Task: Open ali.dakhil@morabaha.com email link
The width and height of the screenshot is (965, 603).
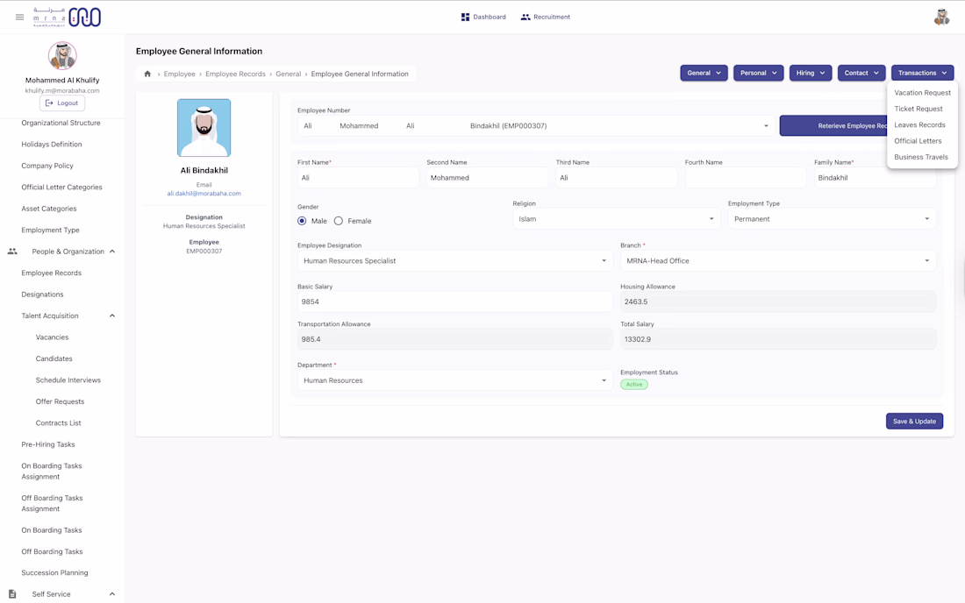Action: [204, 194]
